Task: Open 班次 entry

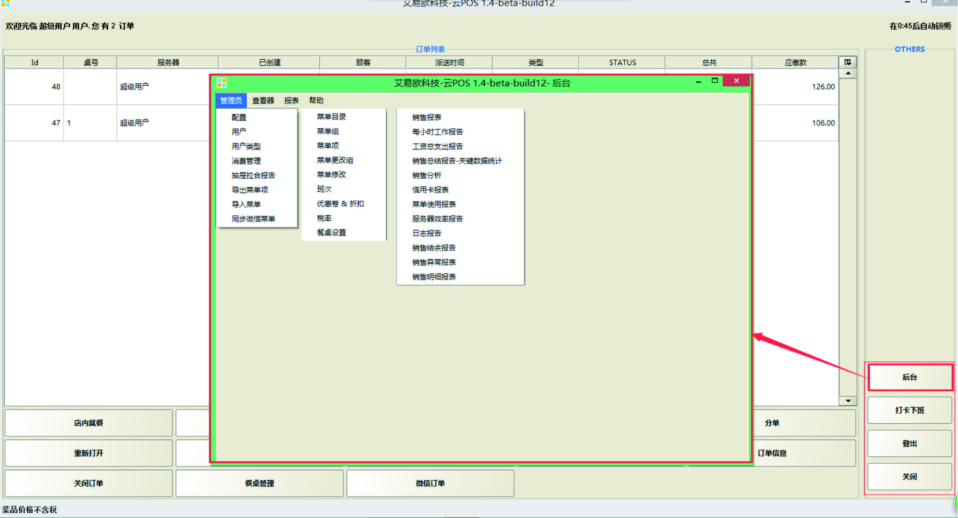Action: [x=324, y=189]
